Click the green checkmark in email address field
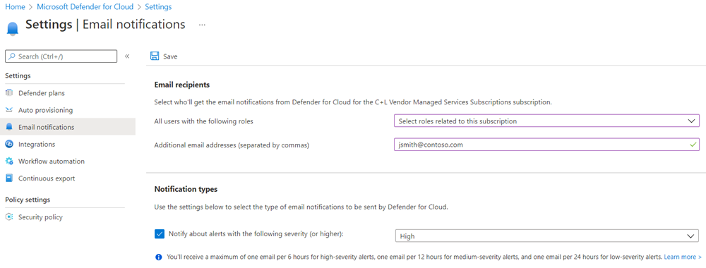 (693, 145)
